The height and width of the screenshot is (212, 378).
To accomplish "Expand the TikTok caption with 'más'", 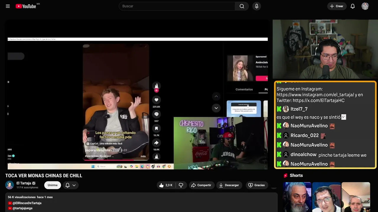I will click(x=143, y=156).
